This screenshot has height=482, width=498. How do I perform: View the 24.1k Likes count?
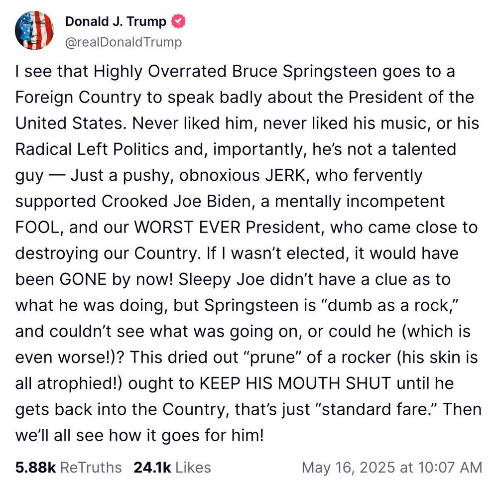tap(152, 468)
